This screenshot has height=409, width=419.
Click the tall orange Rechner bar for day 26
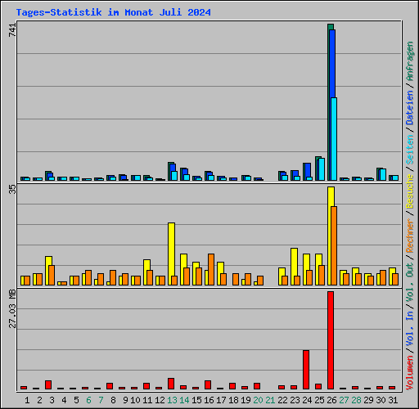point(334,245)
